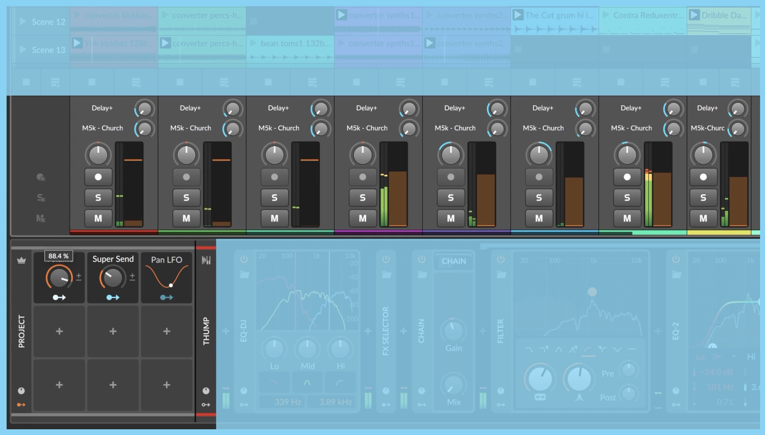Click the clear-all-solo Sx icon
This screenshot has height=435, width=765.
(x=41, y=198)
